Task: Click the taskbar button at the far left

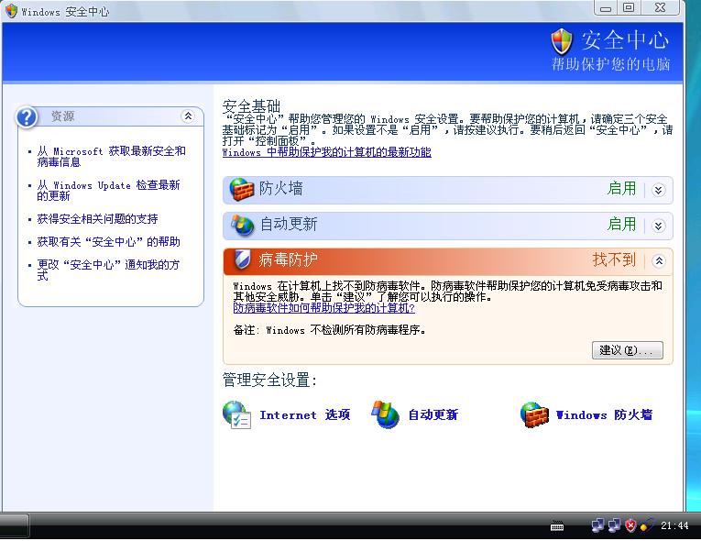Action: point(15,525)
